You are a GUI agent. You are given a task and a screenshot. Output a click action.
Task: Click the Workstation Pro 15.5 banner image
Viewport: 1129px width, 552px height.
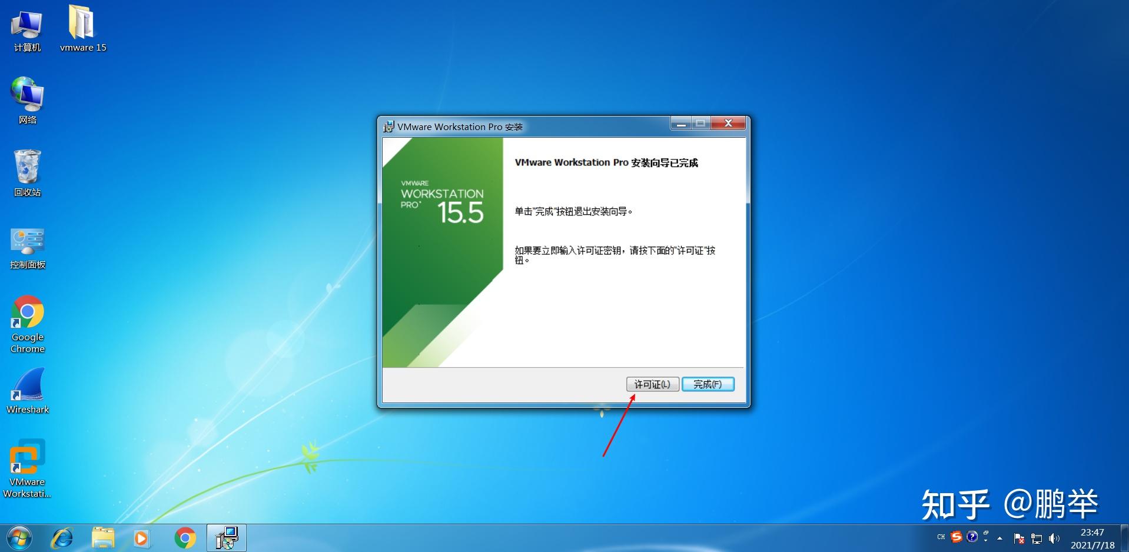(443, 252)
